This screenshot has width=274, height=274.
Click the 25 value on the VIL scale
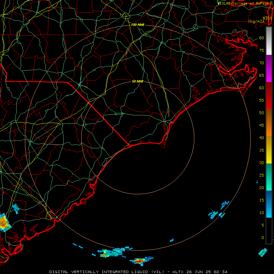click(262, 175)
